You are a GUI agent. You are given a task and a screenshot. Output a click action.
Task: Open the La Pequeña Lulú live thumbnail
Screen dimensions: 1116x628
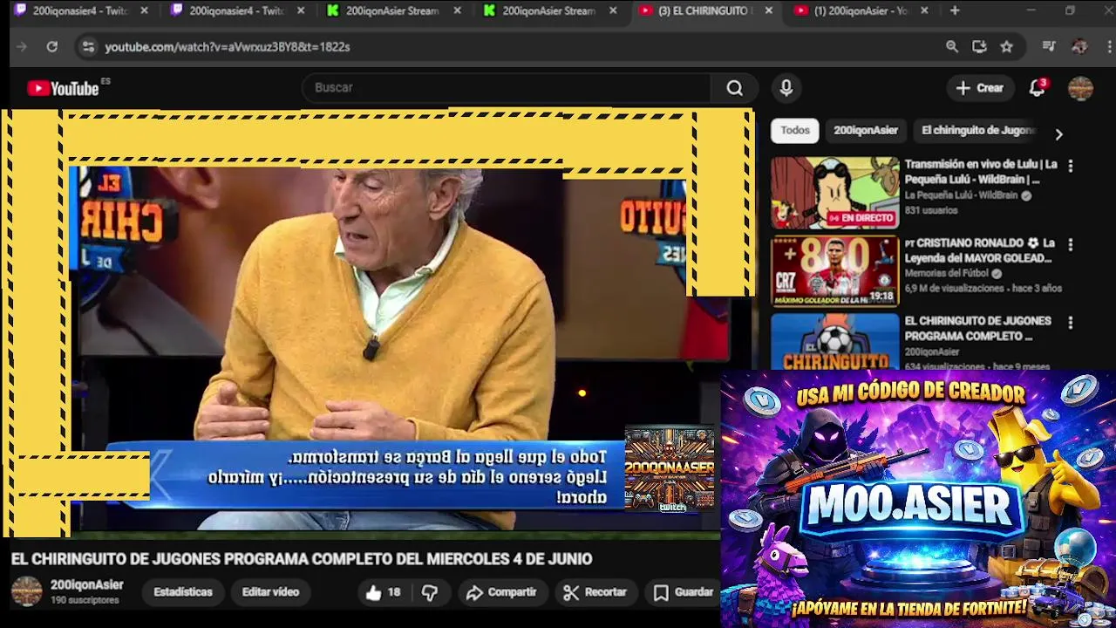click(x=834, y=193)
